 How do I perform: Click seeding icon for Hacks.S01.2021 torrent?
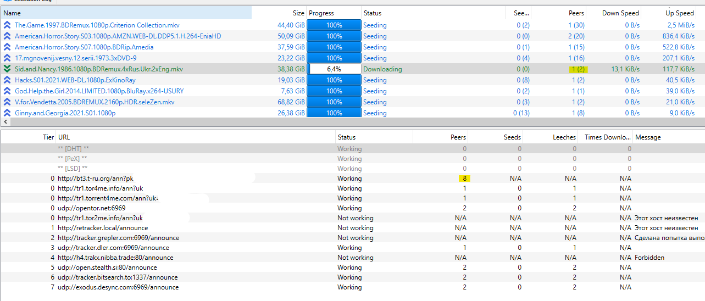tap(7, 80)
